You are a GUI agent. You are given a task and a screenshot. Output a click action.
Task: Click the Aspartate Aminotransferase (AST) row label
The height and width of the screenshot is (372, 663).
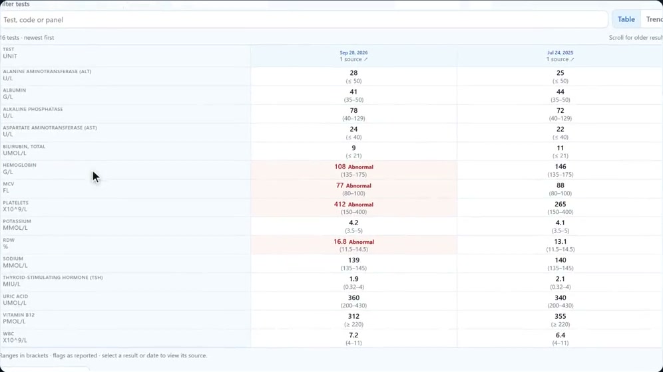pyautogui.click(x=50, y=128)
